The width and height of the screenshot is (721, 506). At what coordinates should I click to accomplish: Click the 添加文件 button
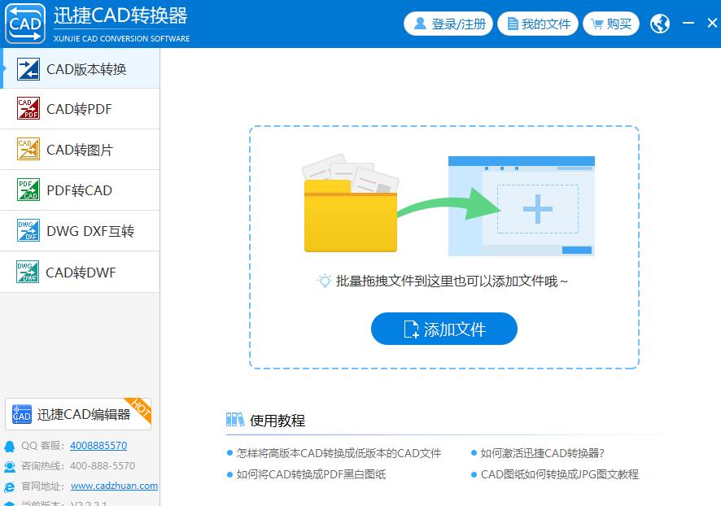[444, 329]
